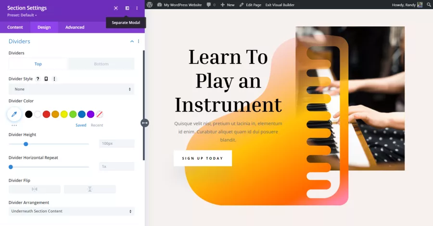Expand more color options ellipsis

point(14,126)
